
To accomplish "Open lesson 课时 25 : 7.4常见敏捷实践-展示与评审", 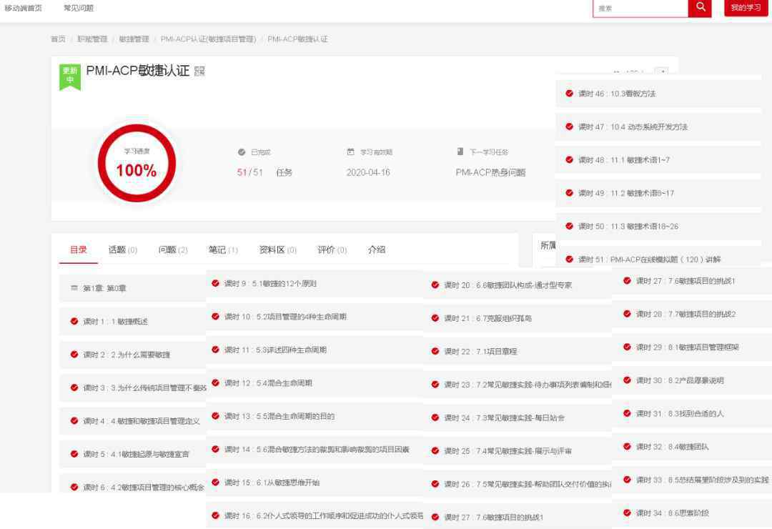I will pos(518,450).
